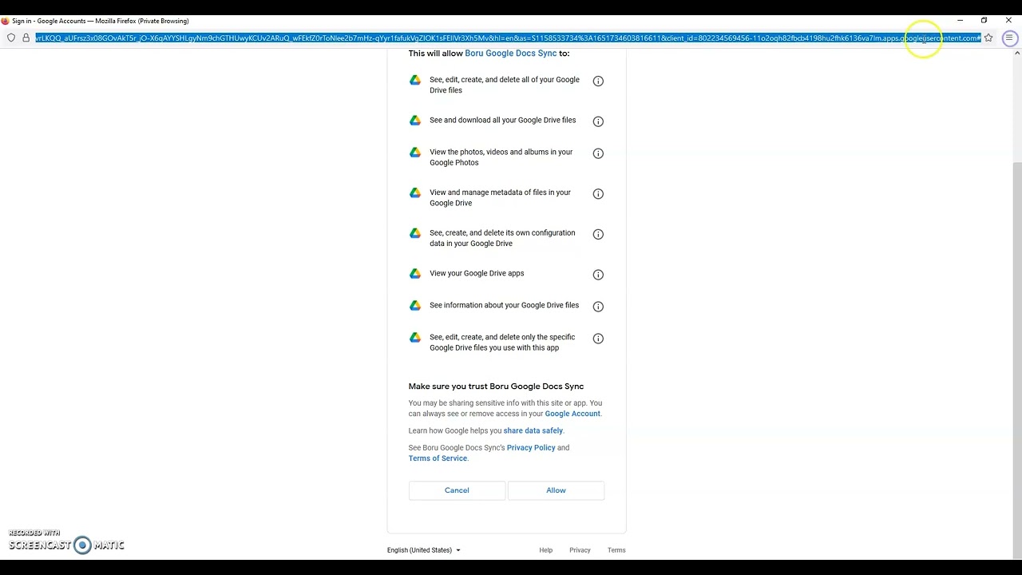Viewport: 1022px width, 575px height.
Task: Open info icon for manage metadata permission
Action: [x=598, y=194]
